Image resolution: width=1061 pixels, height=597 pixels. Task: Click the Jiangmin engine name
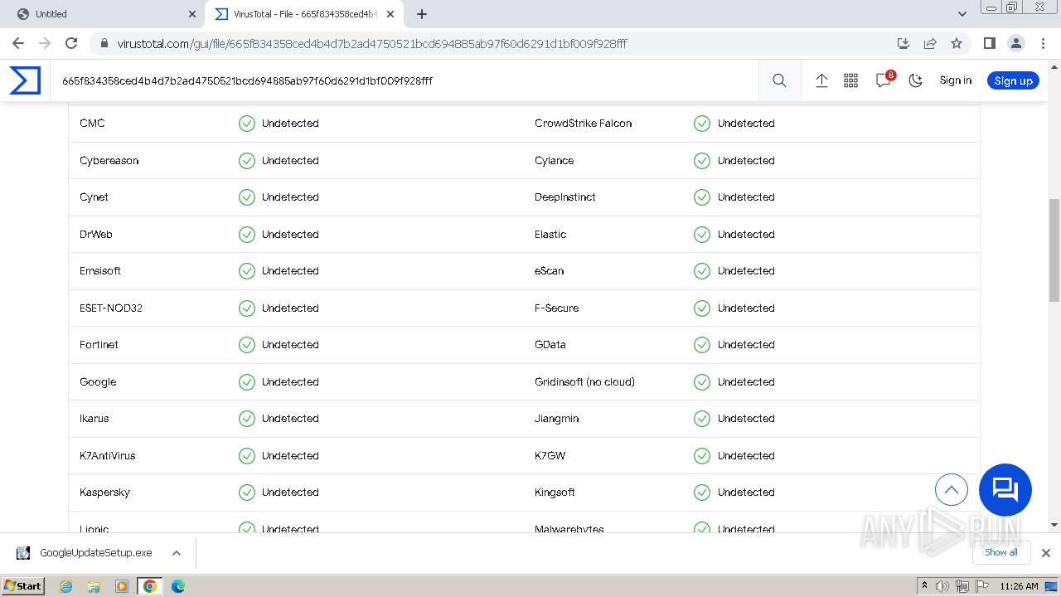coord(557,419)
